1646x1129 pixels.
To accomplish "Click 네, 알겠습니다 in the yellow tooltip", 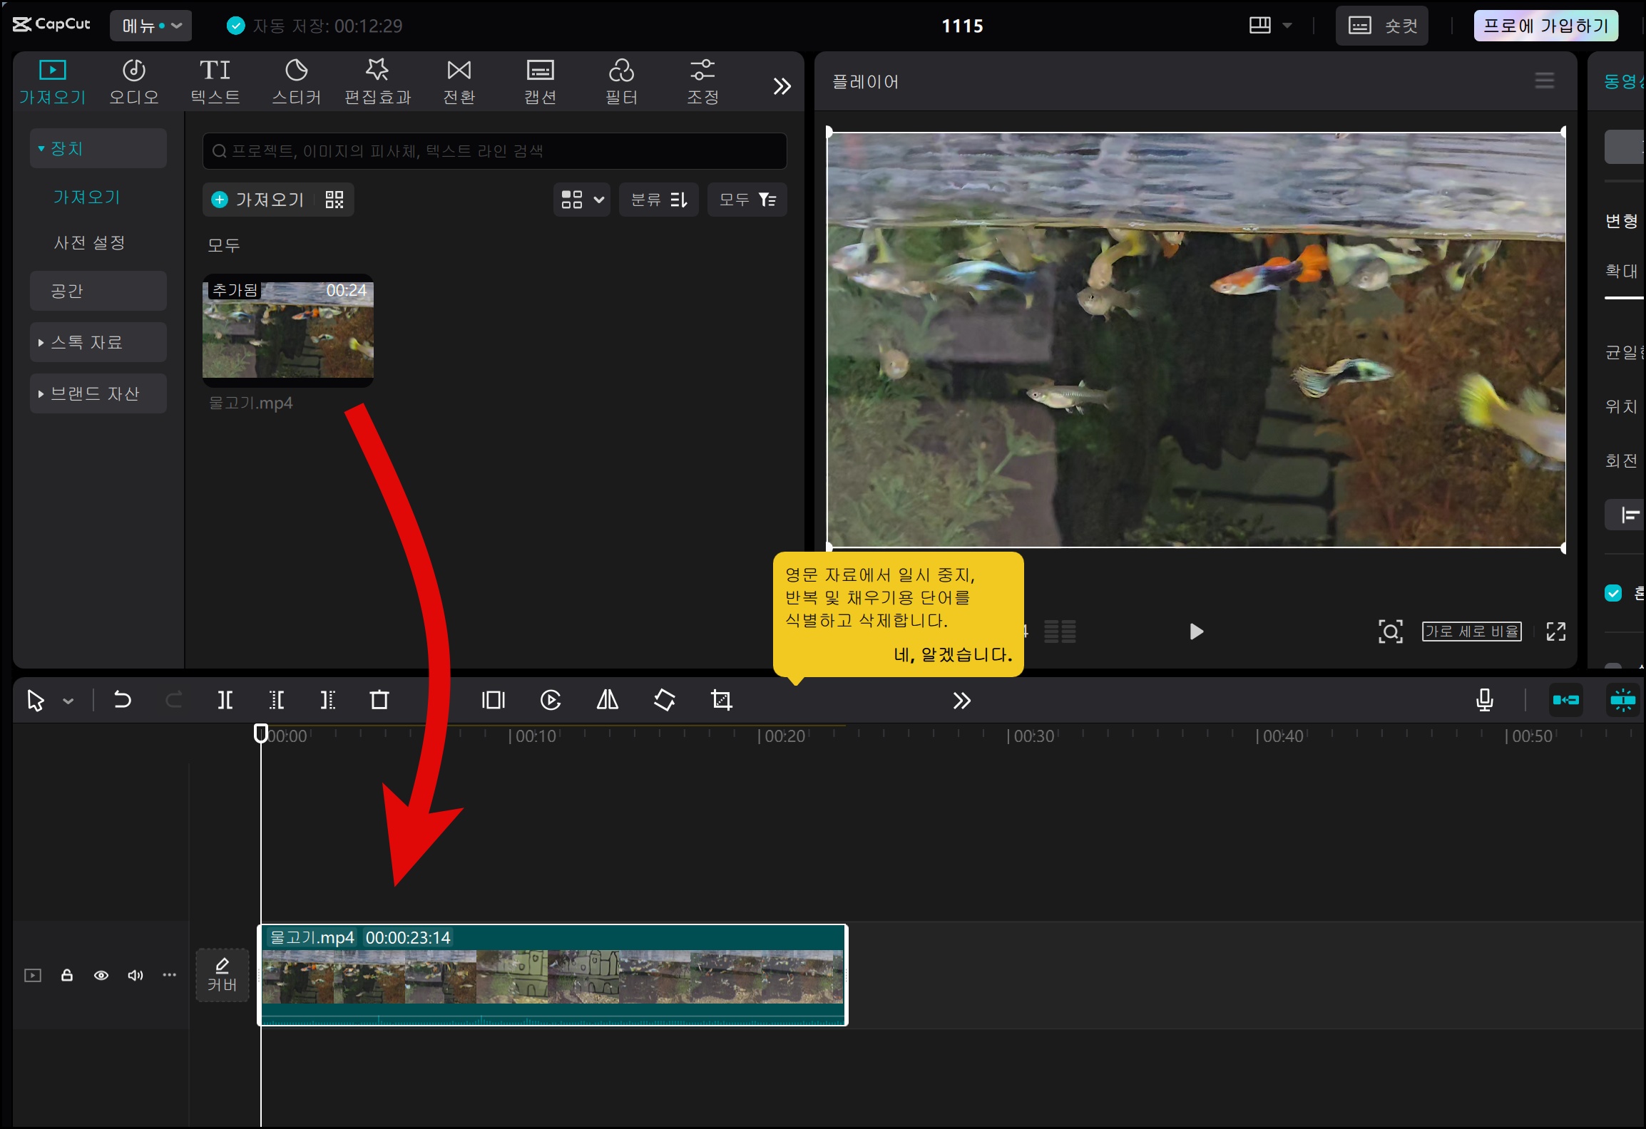I will click(x=953, y=654).
